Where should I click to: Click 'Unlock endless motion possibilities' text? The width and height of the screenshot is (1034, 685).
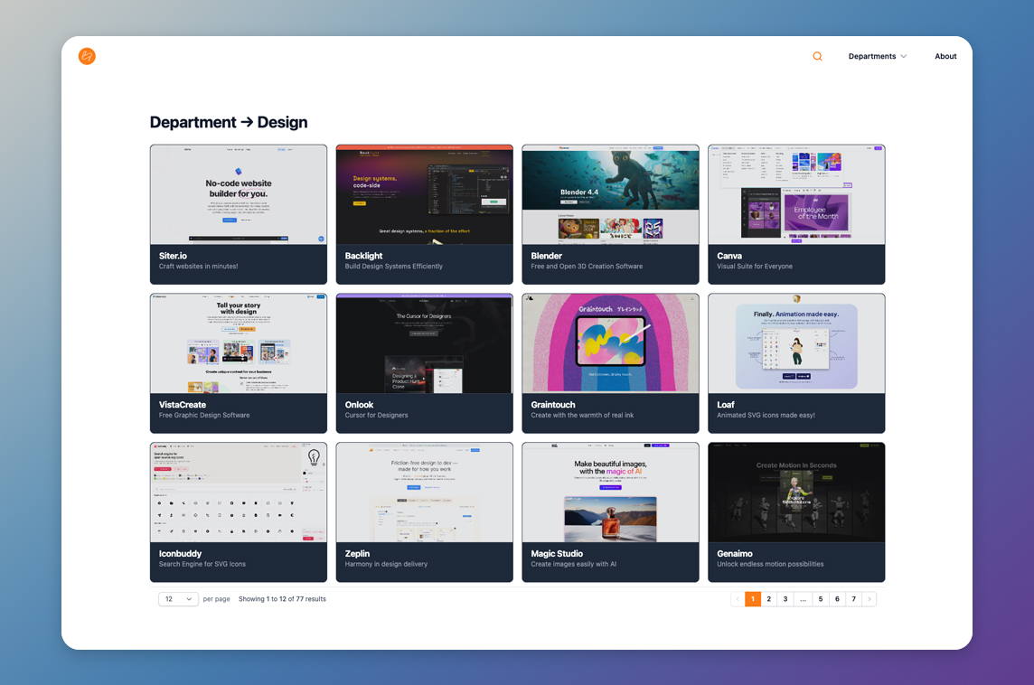(x=770, y=564)
